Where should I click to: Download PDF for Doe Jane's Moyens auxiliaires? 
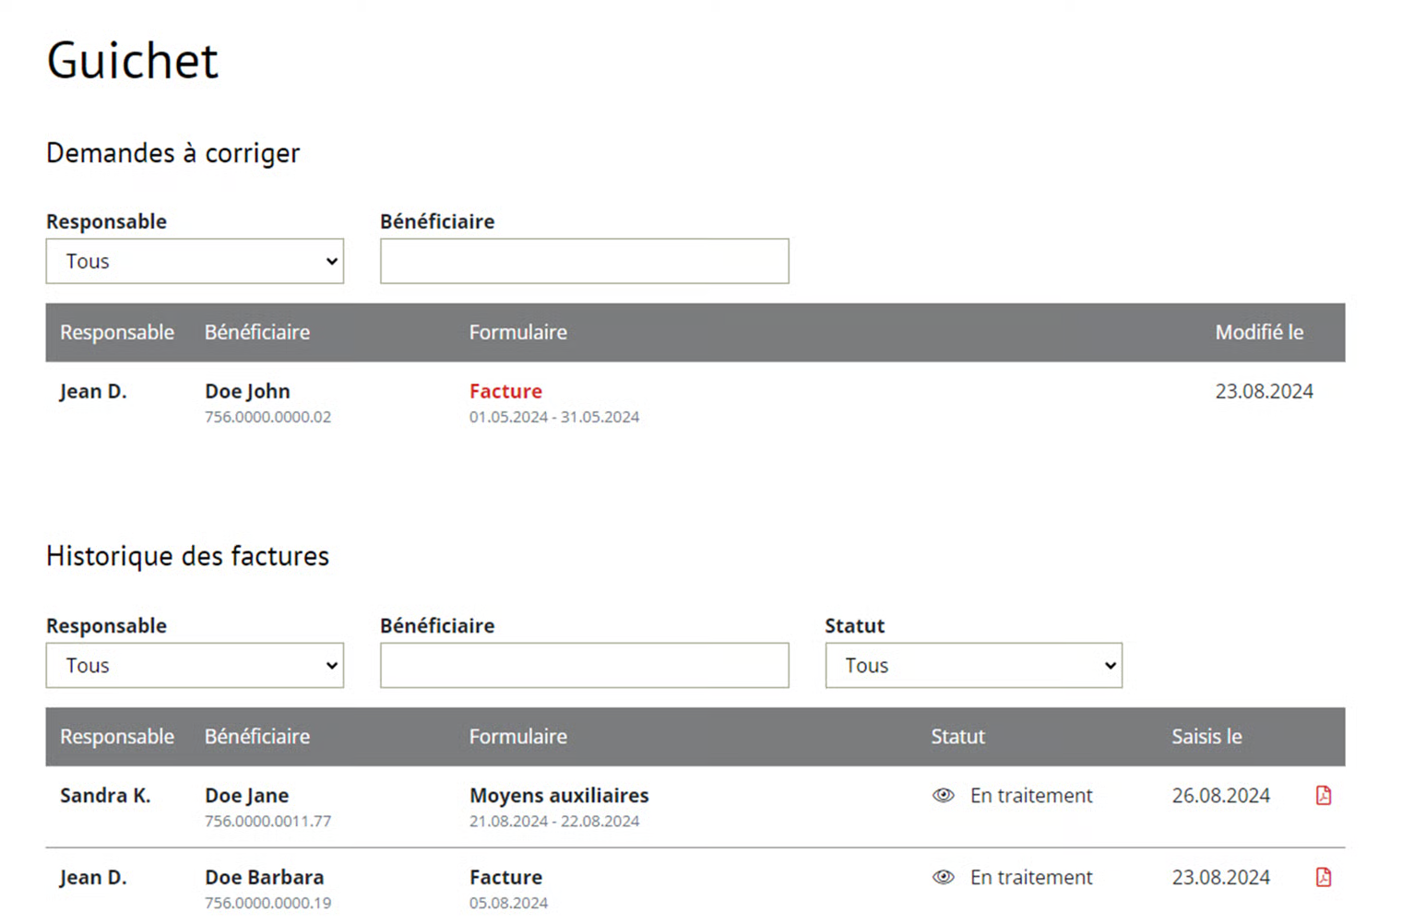tap(1323, 796)
